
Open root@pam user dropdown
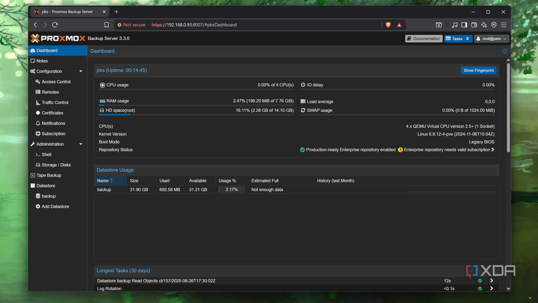click(491, 39)
